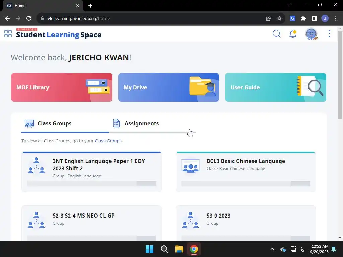Open the My Drive card
The image size is (343, 257).
(168, 87)
